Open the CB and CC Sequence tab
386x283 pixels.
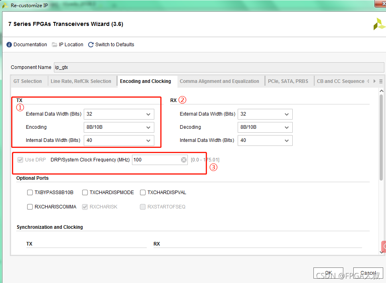pos(341,81)
